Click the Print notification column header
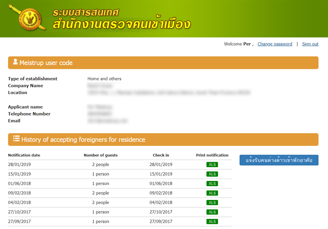Image resolution: width=328 pixels, height=229 pixels. point(212,155)
